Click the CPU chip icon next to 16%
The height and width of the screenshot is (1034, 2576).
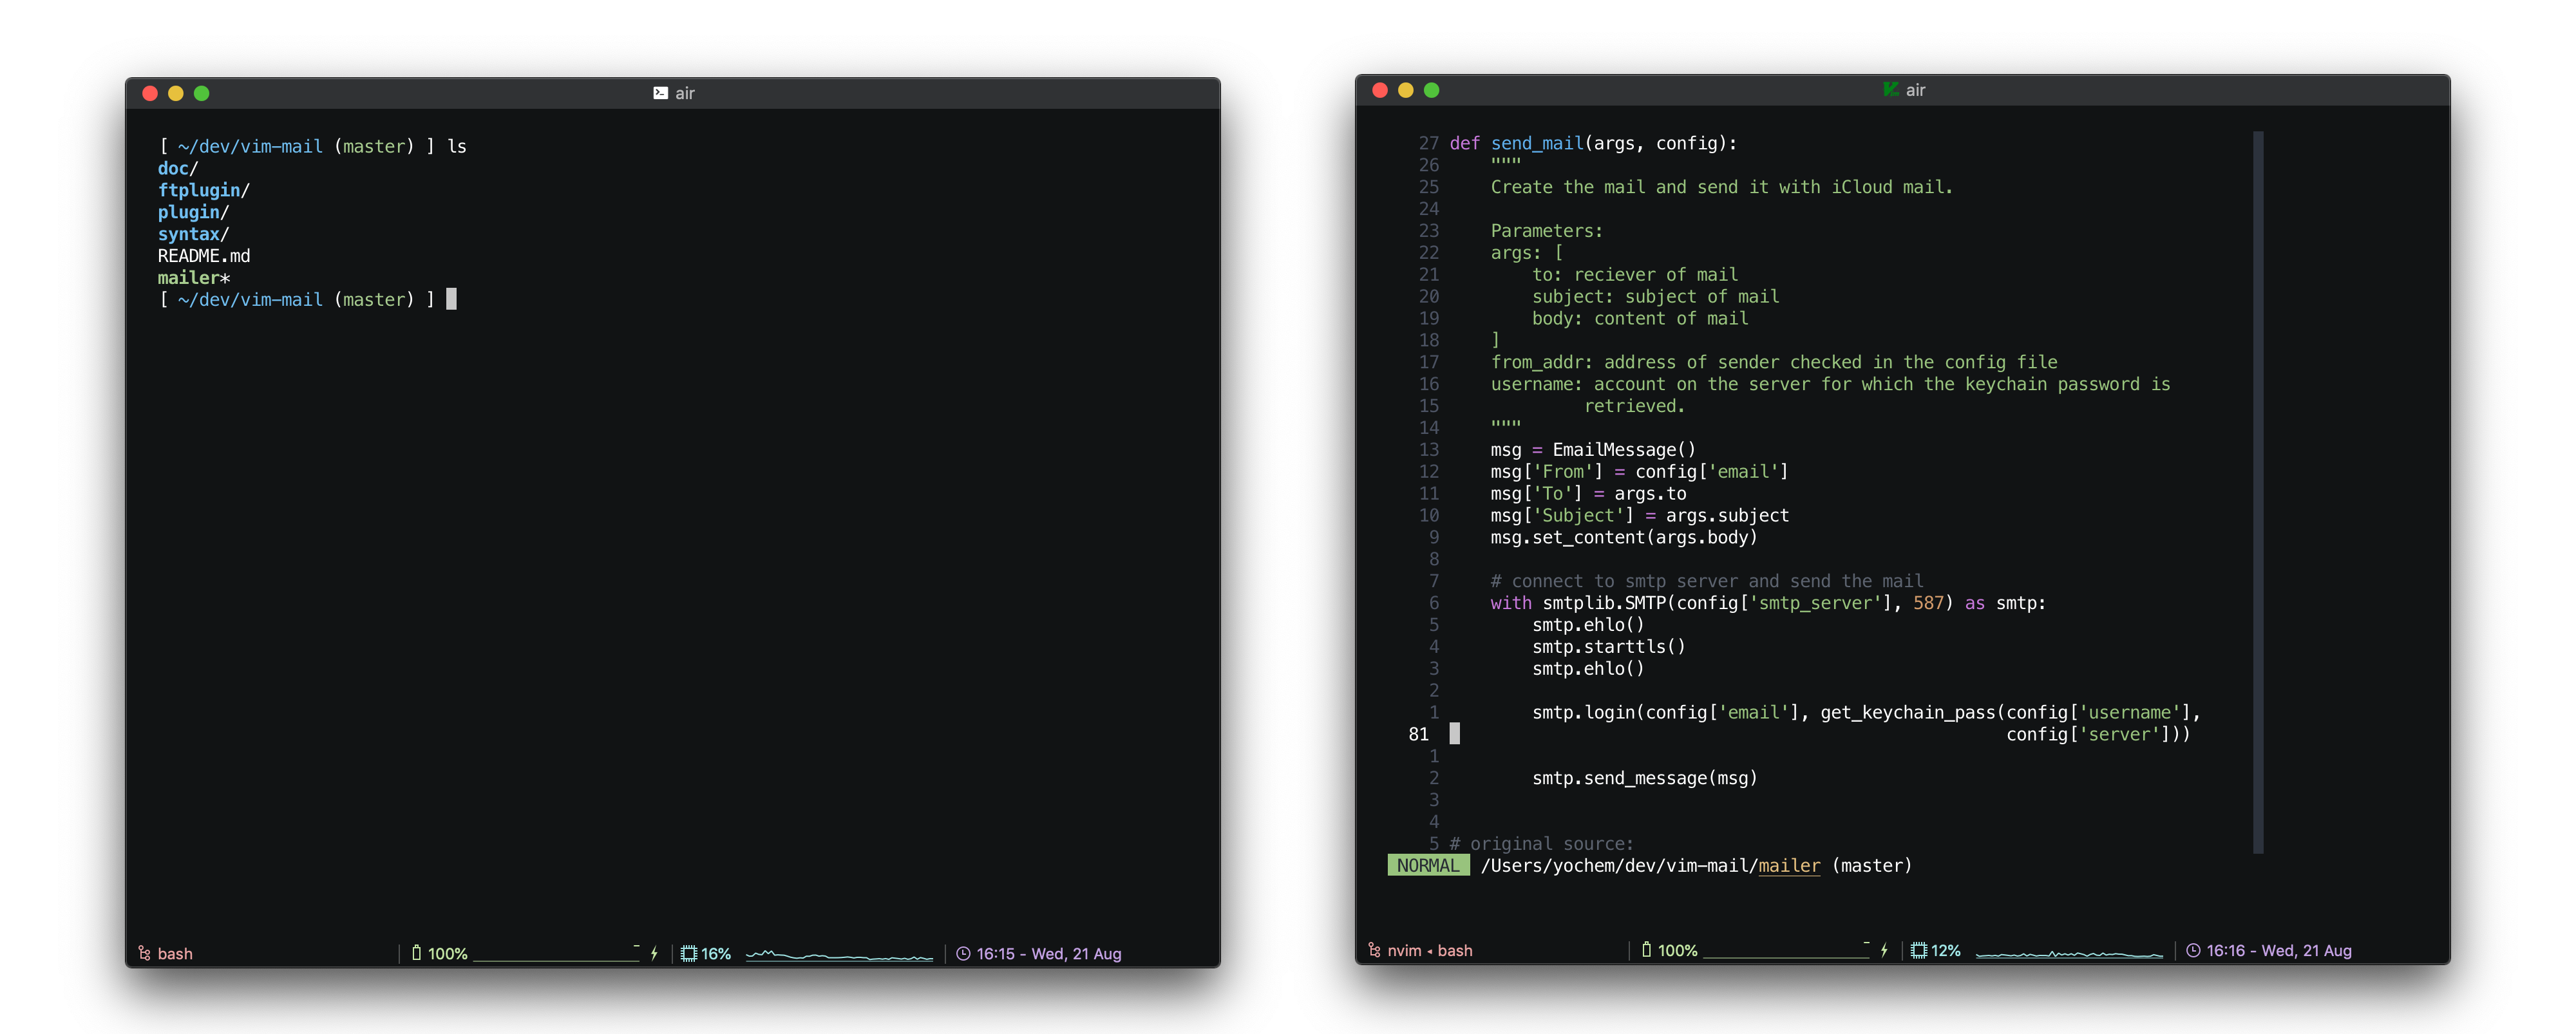689,953
